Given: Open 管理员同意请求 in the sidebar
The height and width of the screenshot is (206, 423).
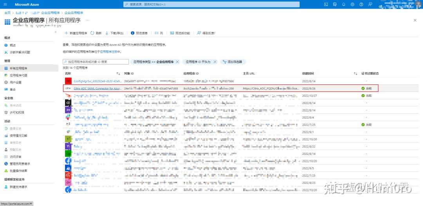Looking at the screenshot, I should [17, 164].
